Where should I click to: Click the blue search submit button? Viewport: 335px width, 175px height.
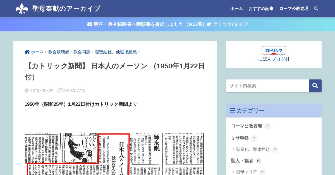[315, 86]
